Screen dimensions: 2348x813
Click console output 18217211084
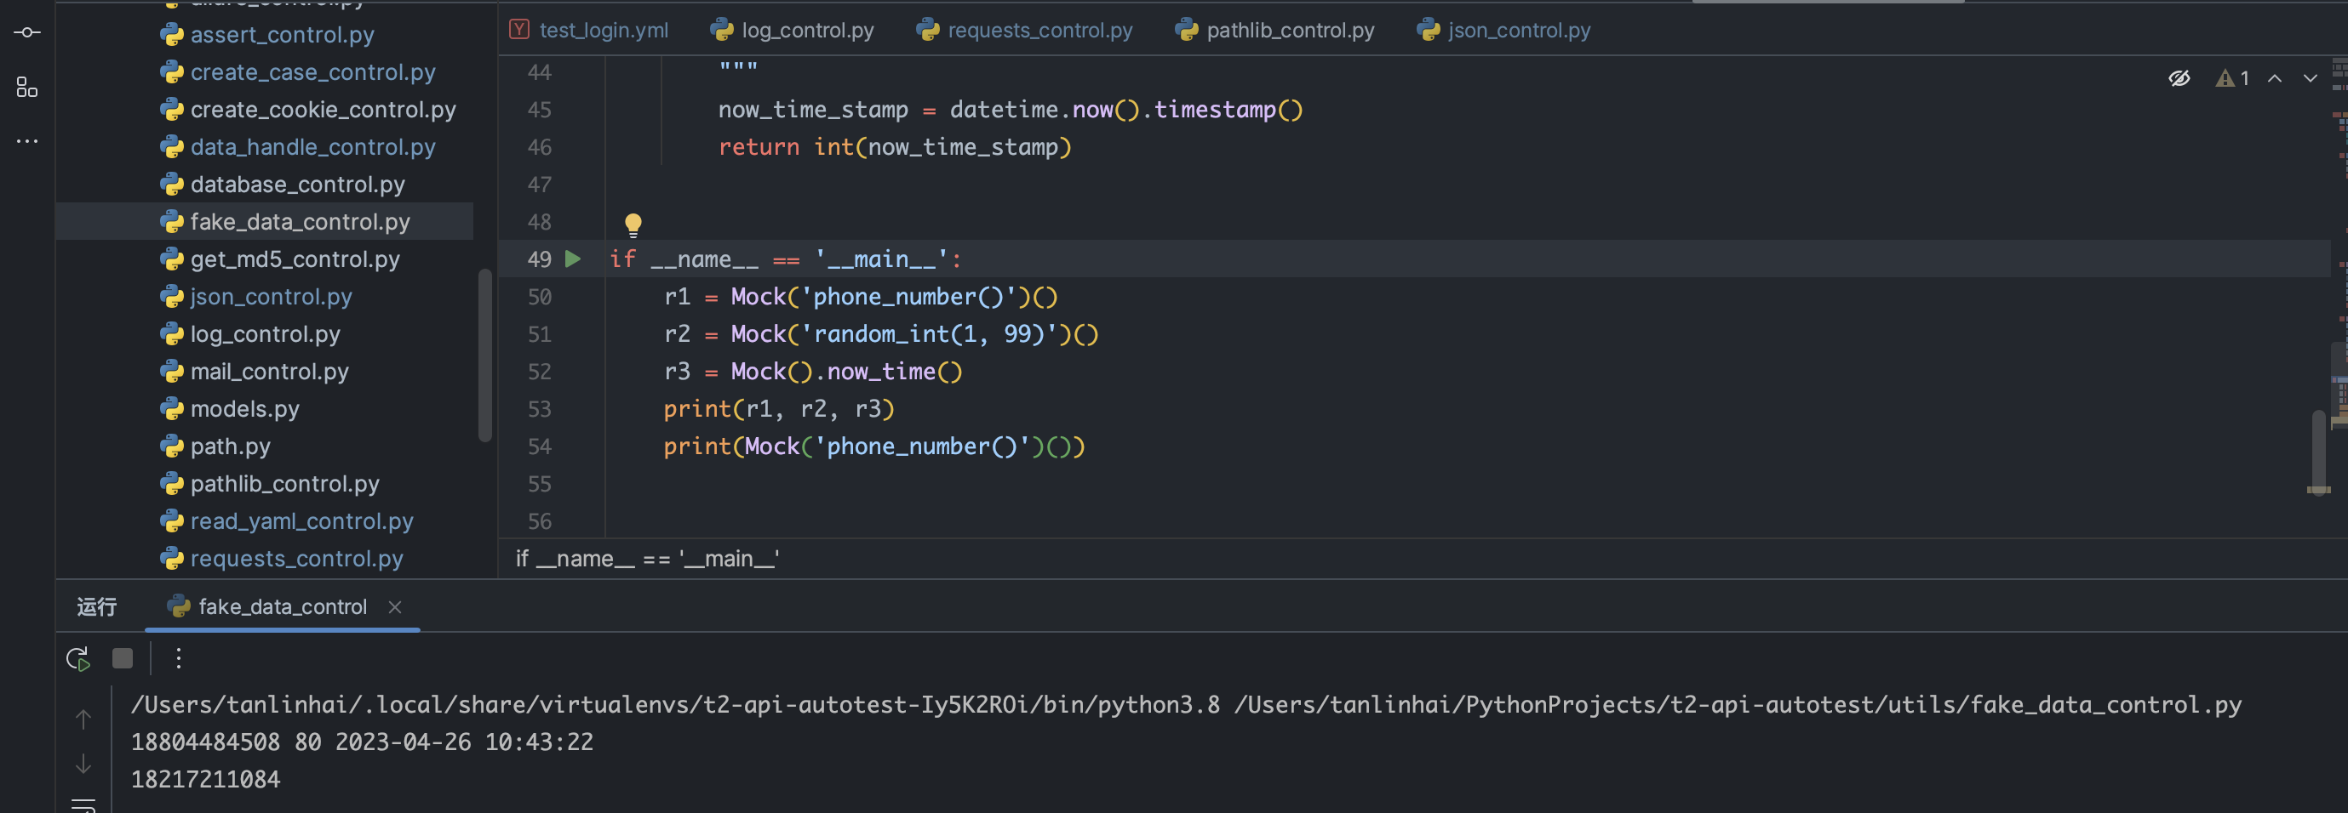206,779
